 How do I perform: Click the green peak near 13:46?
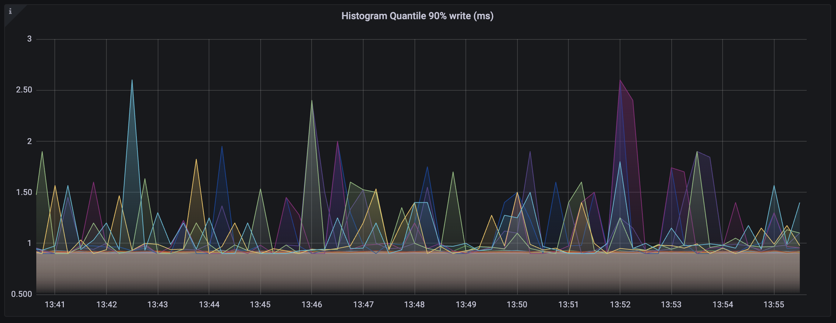312,101
